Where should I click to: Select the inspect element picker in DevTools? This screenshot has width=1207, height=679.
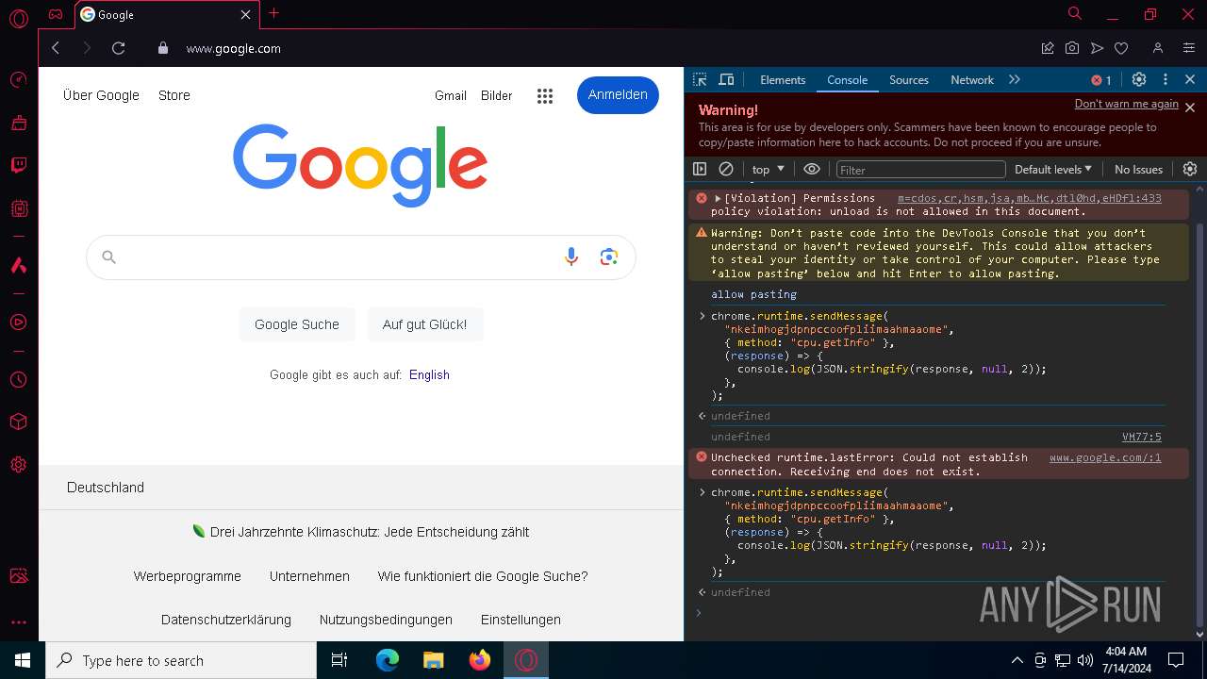click(x=700, y=80)
